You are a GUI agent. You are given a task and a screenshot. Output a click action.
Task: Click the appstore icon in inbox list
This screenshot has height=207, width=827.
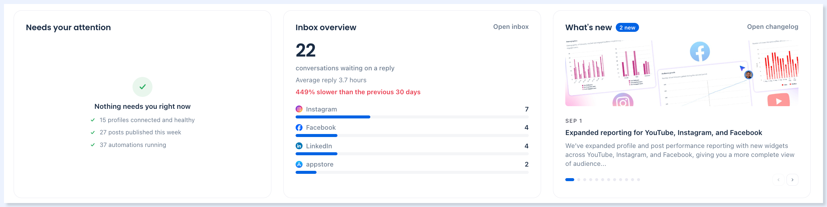pyautogui.click(x=299, y=164)
